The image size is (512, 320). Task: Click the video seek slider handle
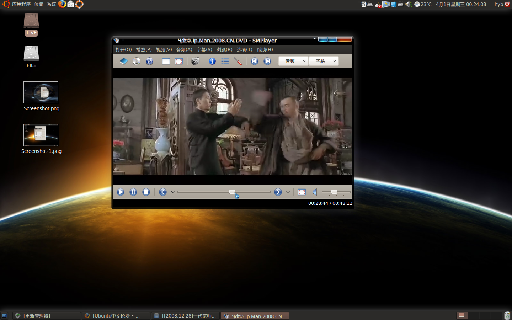[x=232, y=192]
